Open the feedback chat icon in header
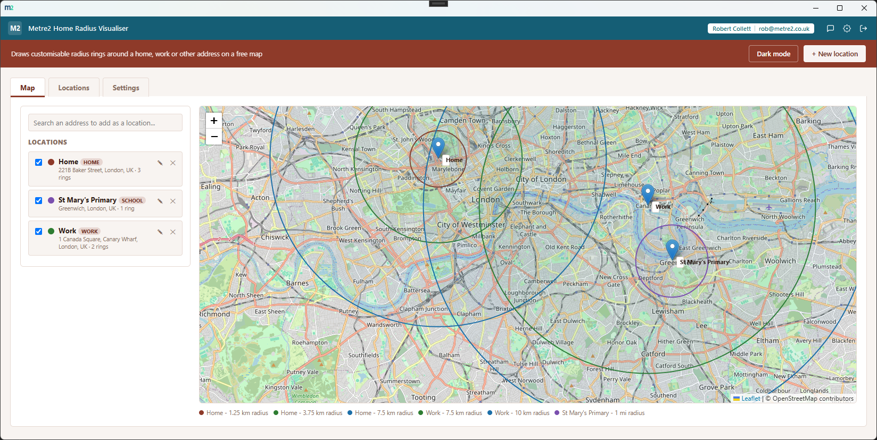 tap(830, 29)
